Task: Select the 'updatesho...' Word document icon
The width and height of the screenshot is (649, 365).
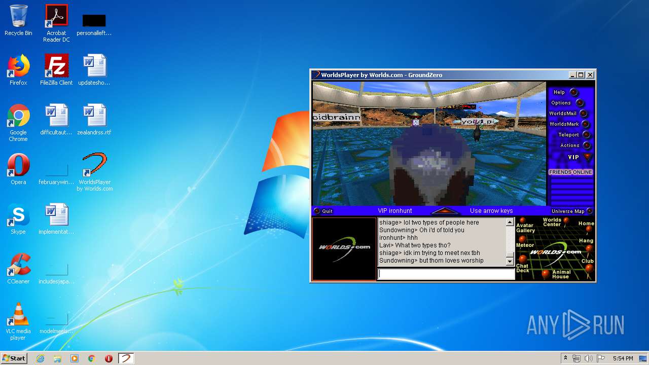Action: tap(94, 70)
